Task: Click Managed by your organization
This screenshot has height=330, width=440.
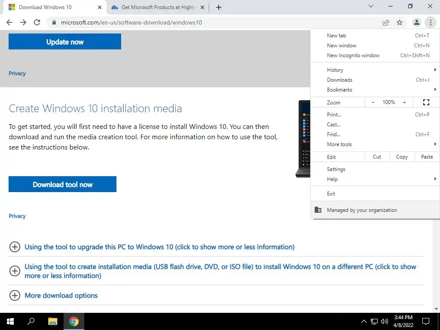Action: [375, 210]
